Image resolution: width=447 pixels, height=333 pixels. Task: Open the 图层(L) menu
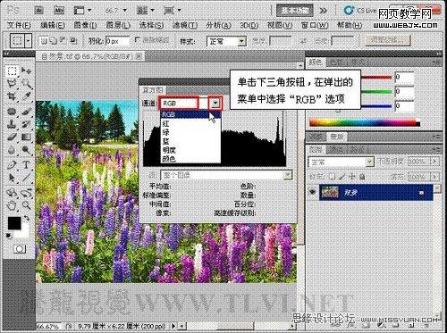coord(118,25)
